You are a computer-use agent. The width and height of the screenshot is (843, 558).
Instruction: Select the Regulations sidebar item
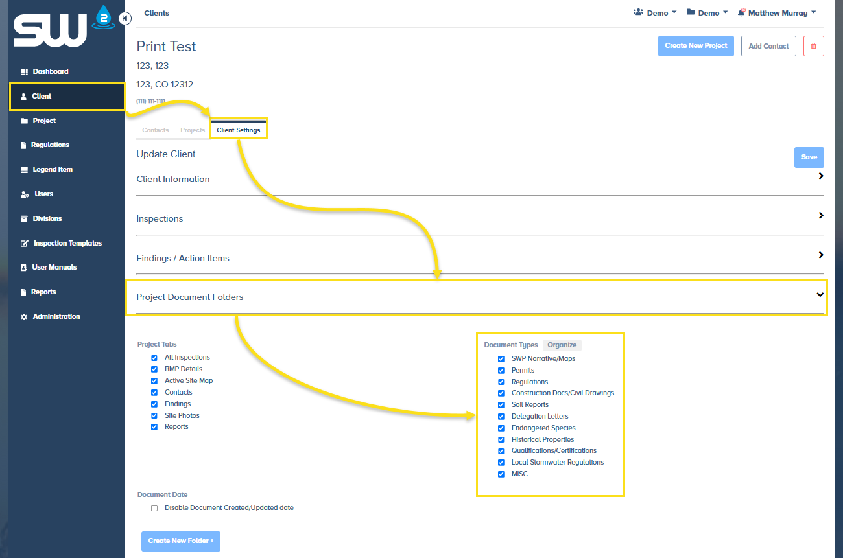click(x=49, y=145)
